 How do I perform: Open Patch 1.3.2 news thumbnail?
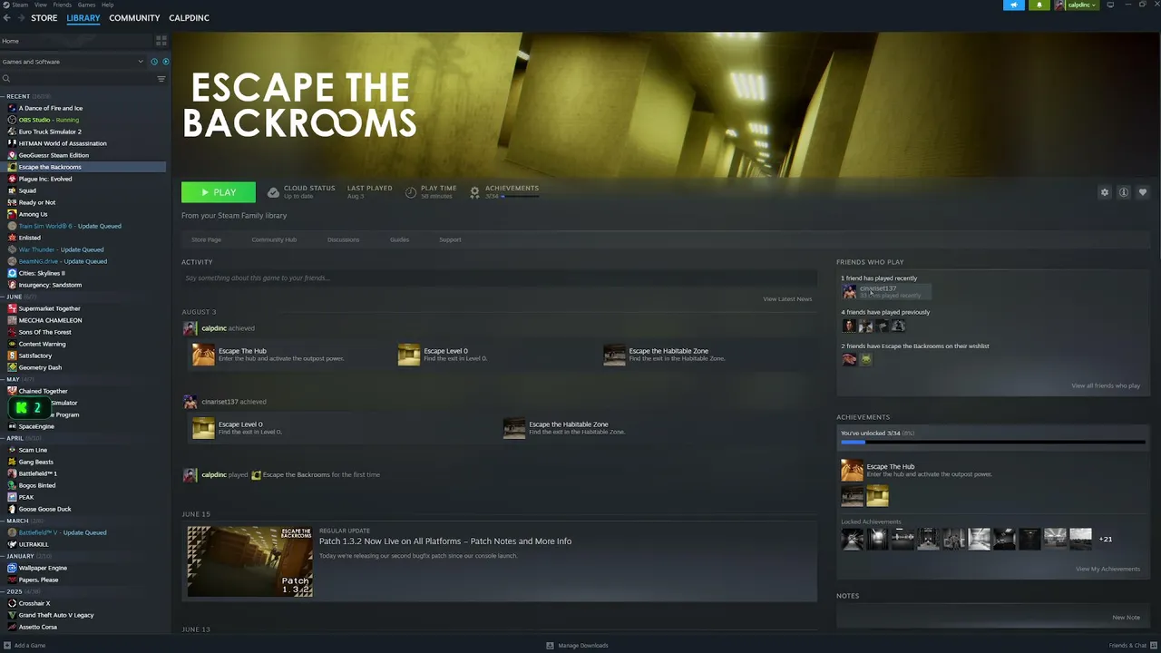[x=249, y=561]
